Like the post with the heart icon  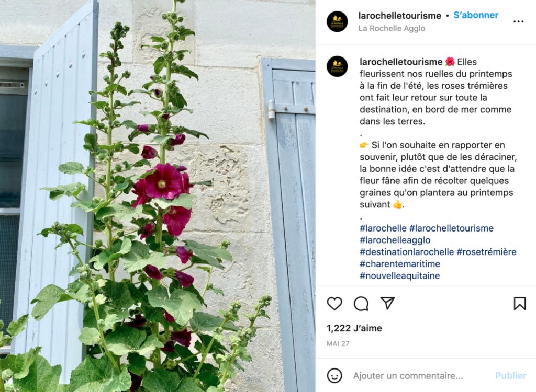(x=334, y=304)
